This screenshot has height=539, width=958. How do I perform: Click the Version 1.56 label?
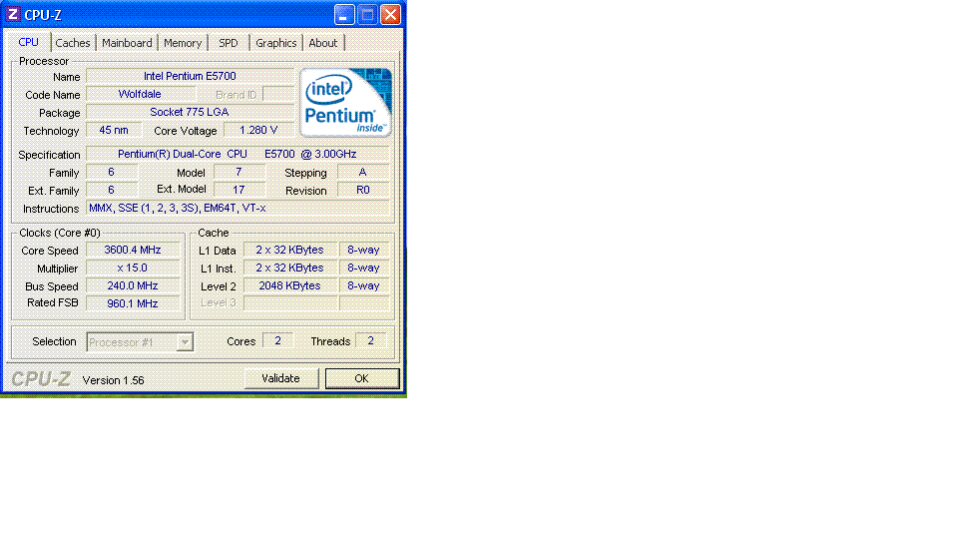[x=114, y=380]
